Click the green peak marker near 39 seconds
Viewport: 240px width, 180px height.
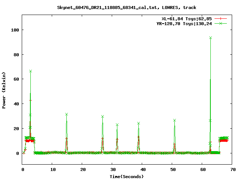[138, 123]
